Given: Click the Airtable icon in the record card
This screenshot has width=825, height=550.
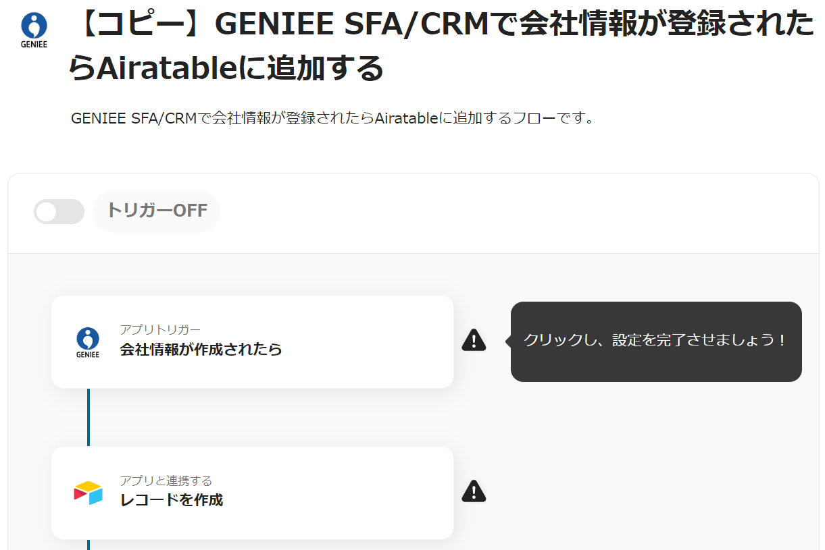Looking at the screenshot, I should [x=88, y=493].
